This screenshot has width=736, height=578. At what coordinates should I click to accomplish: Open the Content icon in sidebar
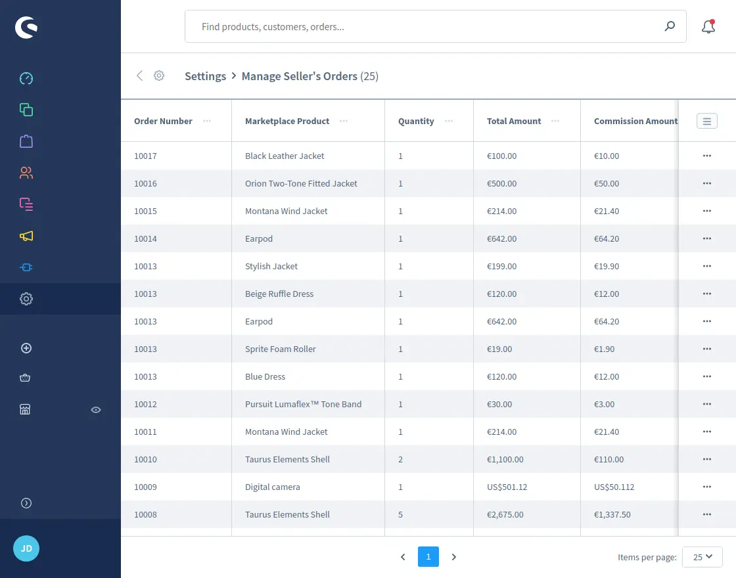[26, 204]
